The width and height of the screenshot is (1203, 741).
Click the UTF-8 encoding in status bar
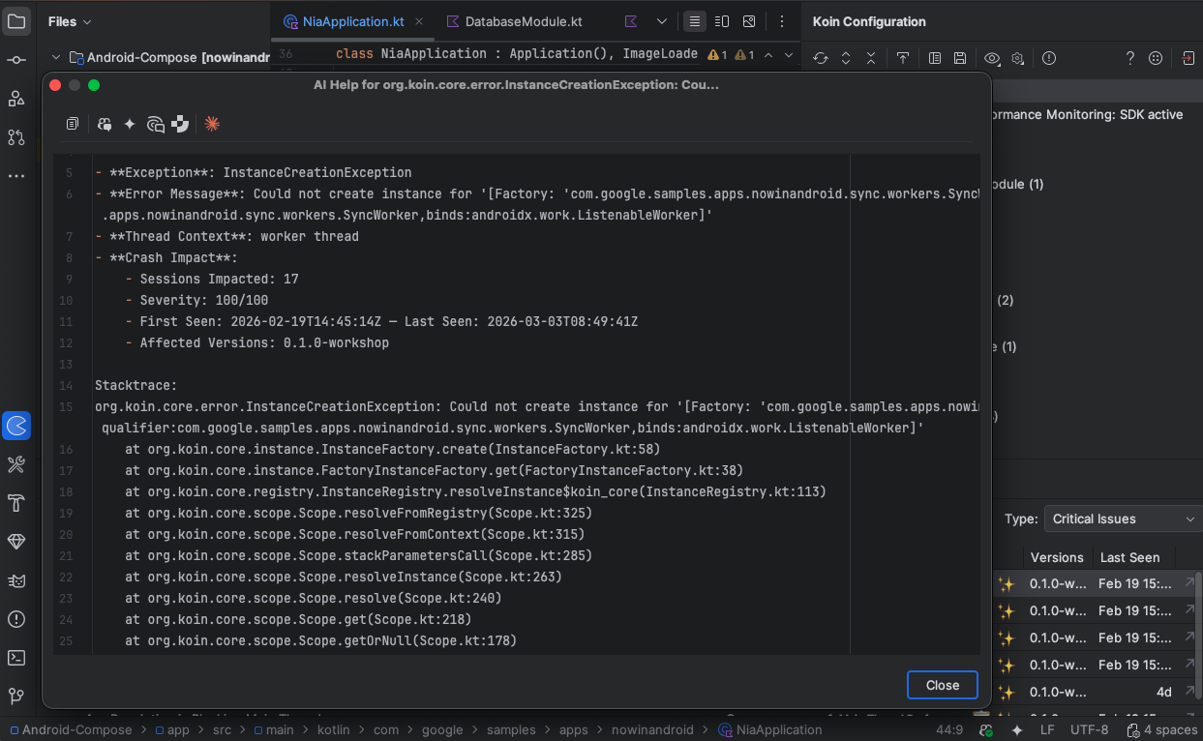[x=1089, y=729]
